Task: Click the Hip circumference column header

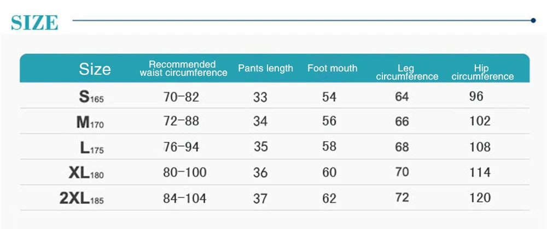Action: click(482, 73)
